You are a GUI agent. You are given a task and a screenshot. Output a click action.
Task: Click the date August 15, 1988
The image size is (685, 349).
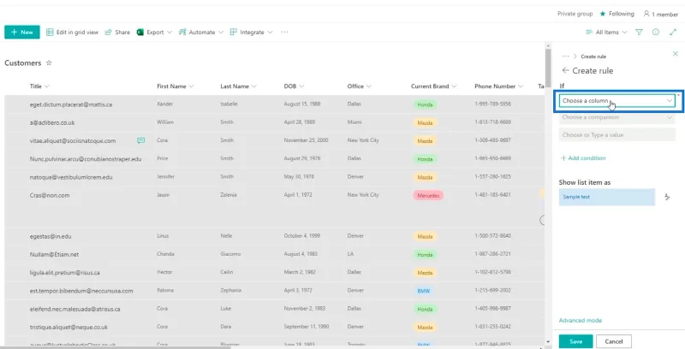tap(302, 104)
